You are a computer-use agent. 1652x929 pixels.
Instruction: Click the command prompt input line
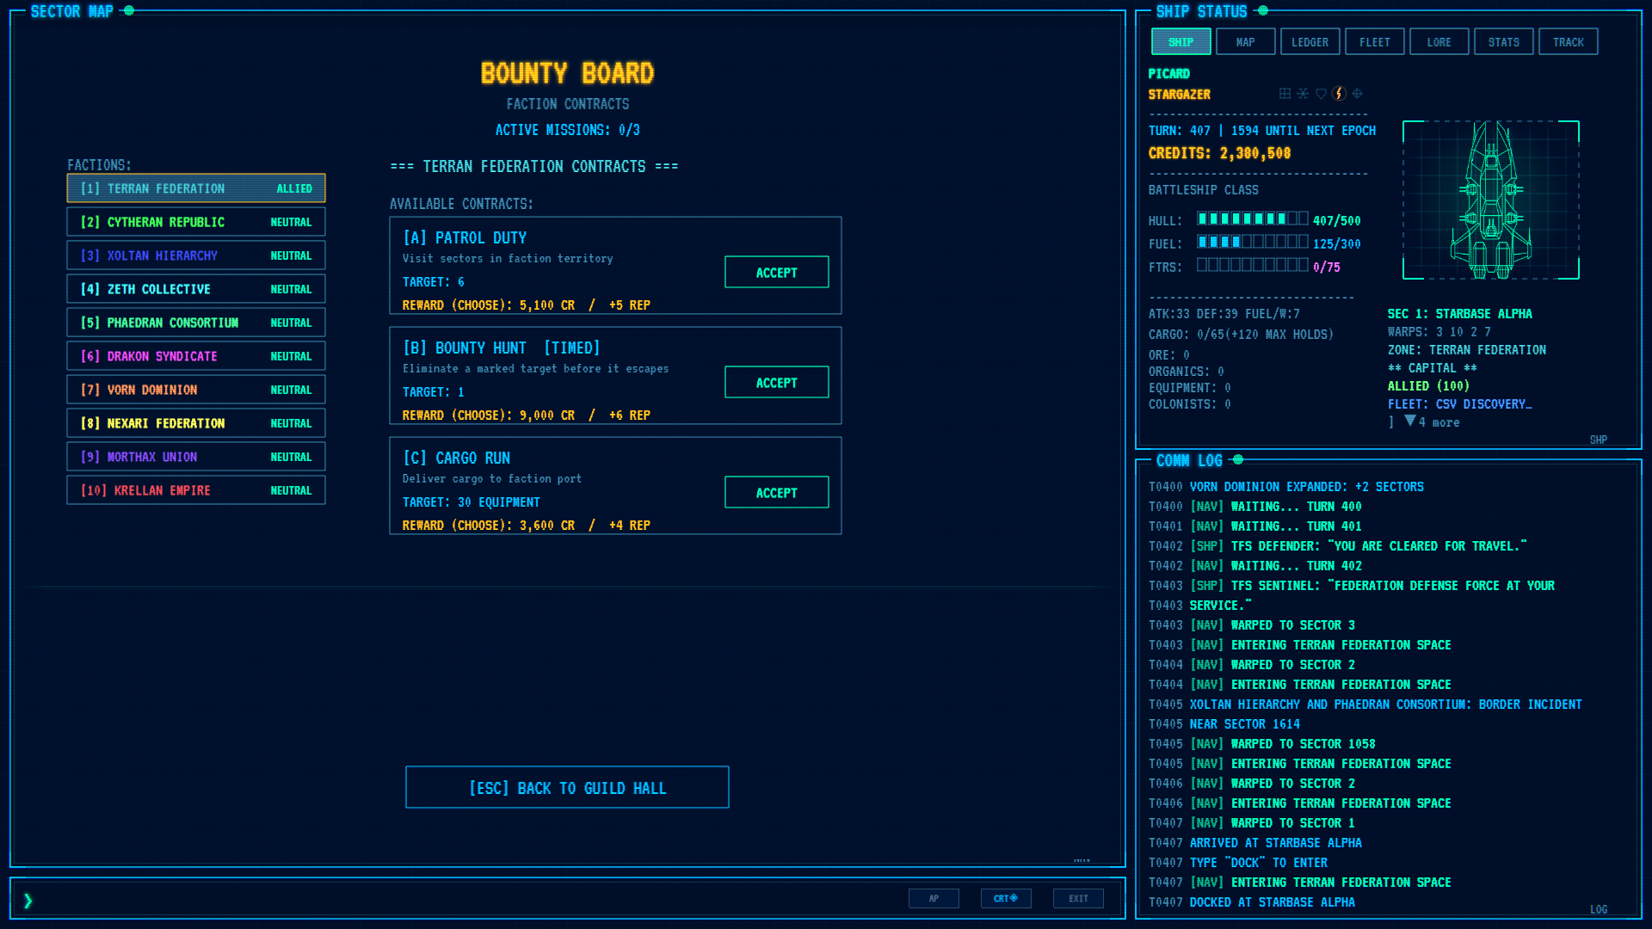(x=465, y=900)
